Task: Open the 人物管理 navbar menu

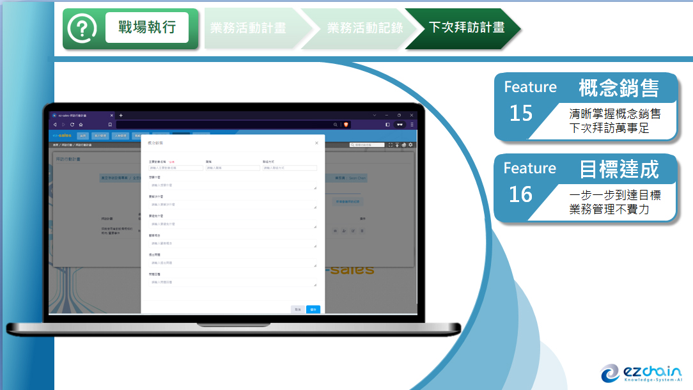Action: point(120,136)
